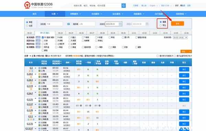Check the 上海虹桥 arrival station checkbox
This screenshot has width=206, height=131.
(x=56, y=44)
